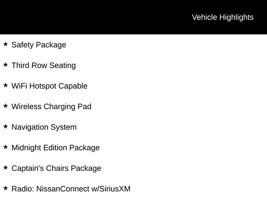The width and height of the screenshot is (267, 200).
Task: Click the w/SiriusXM text
Action: pos(111,189)
